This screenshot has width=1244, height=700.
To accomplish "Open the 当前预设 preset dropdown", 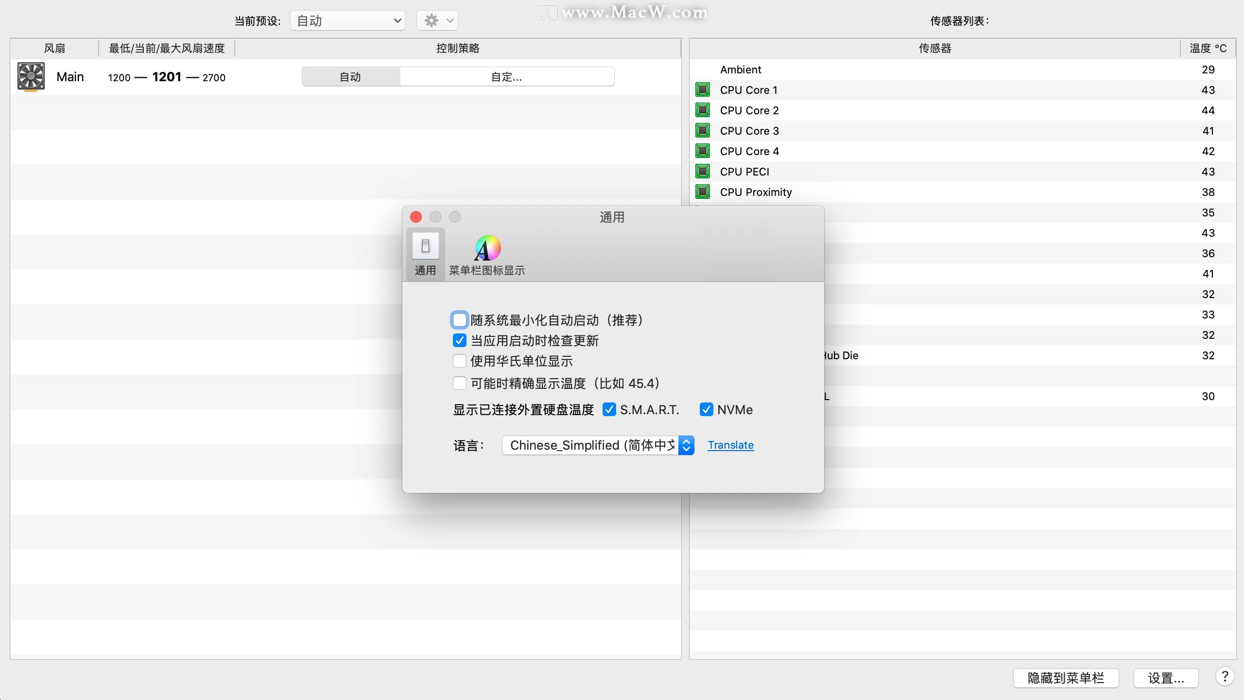I will [348, 20].
